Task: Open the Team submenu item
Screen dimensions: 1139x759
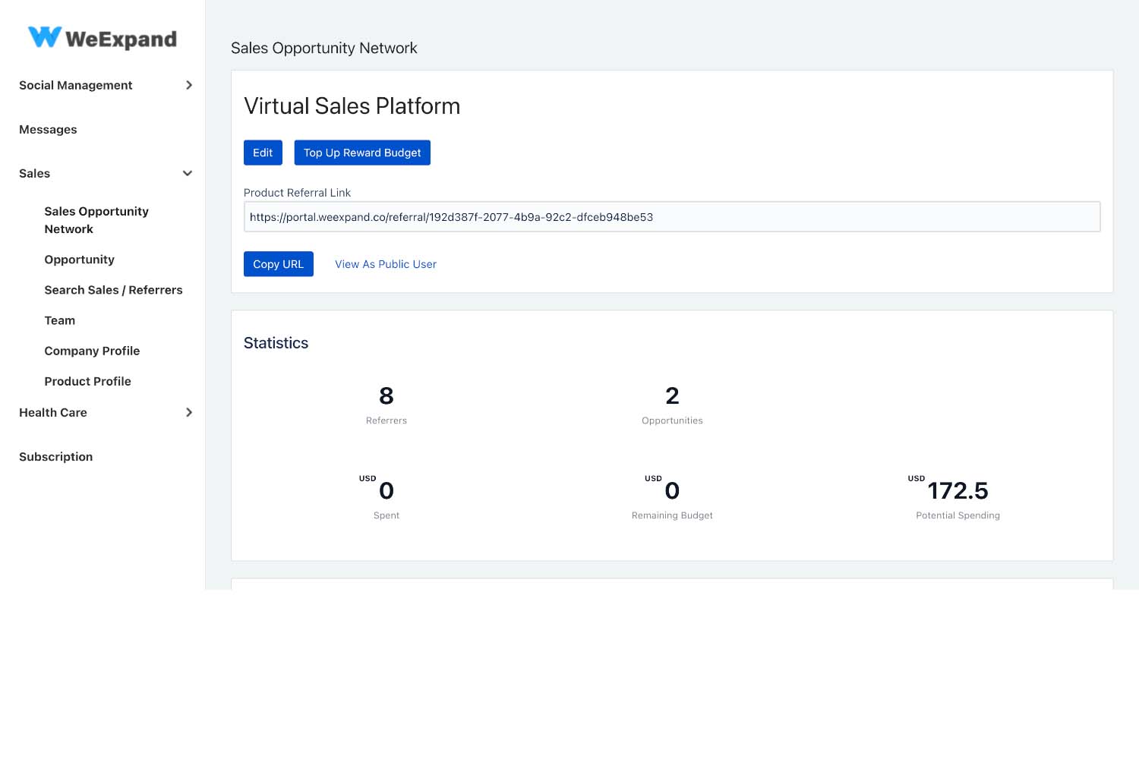Action: [59, 320]
